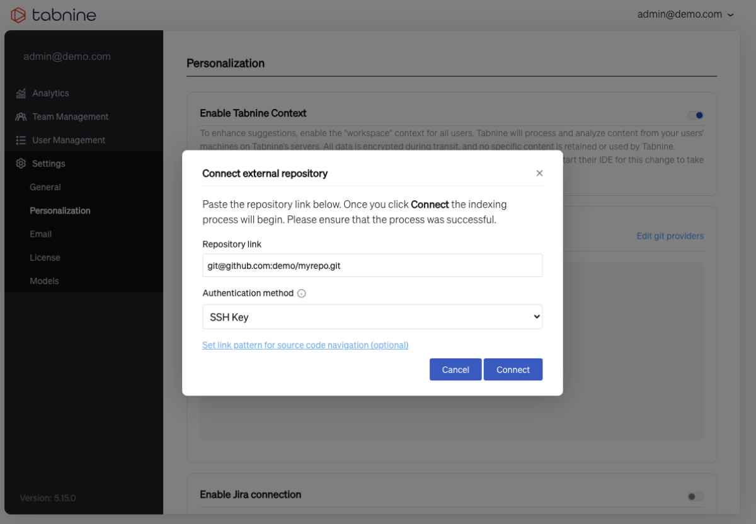
Task: Close the Connect external repository dialog
Action: (539, 173)
